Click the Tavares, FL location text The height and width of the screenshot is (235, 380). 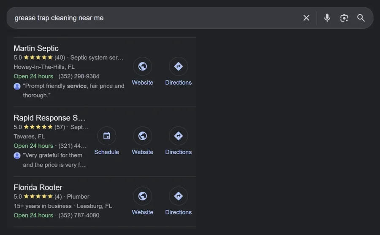[29, 136]
